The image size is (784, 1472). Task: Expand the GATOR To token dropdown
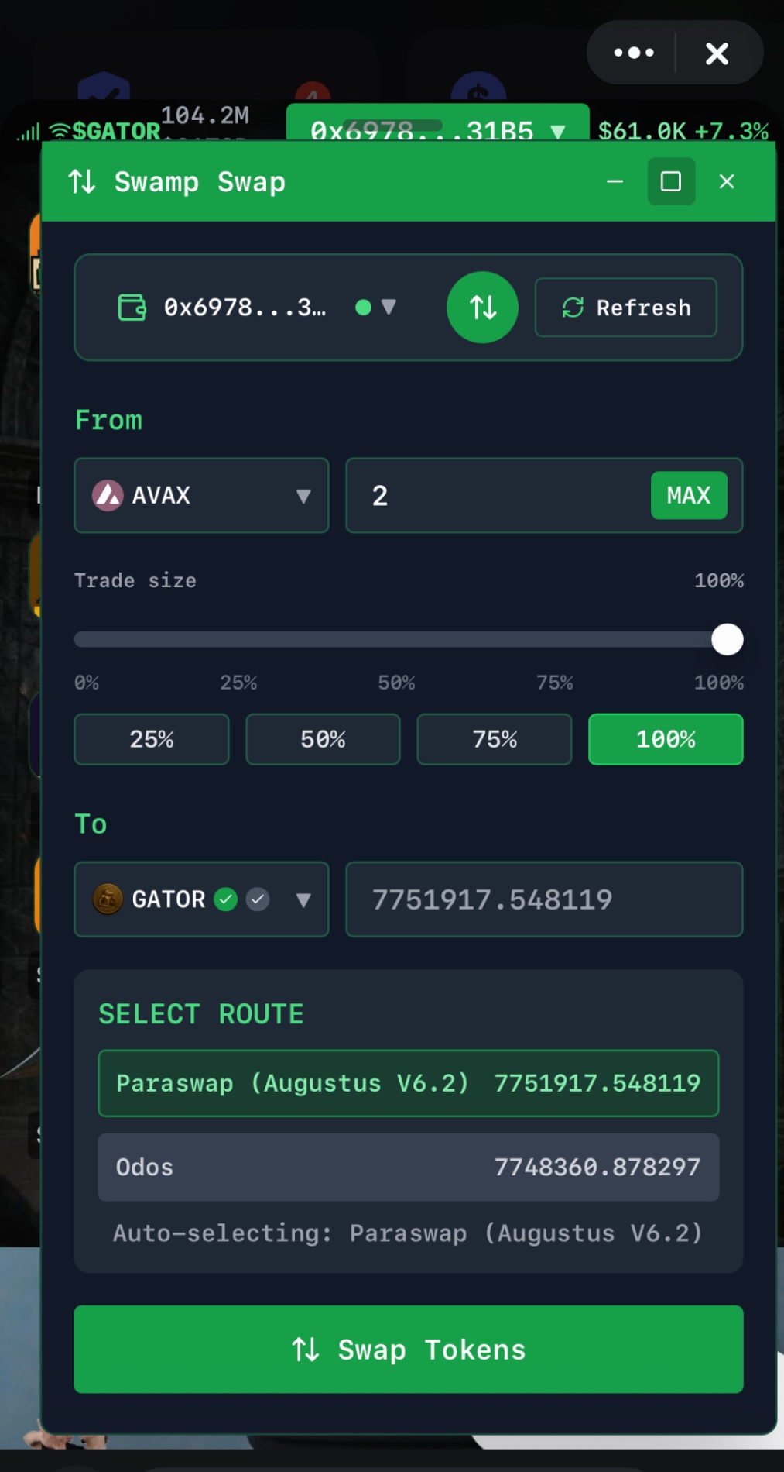click(x=303, y=899)
